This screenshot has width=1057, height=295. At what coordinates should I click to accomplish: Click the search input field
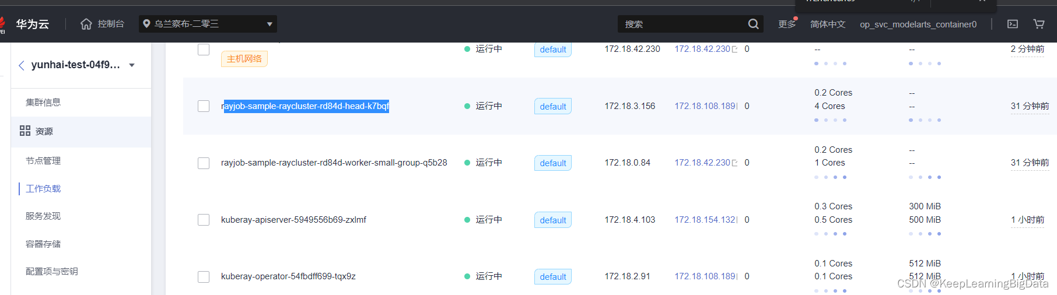682,24
